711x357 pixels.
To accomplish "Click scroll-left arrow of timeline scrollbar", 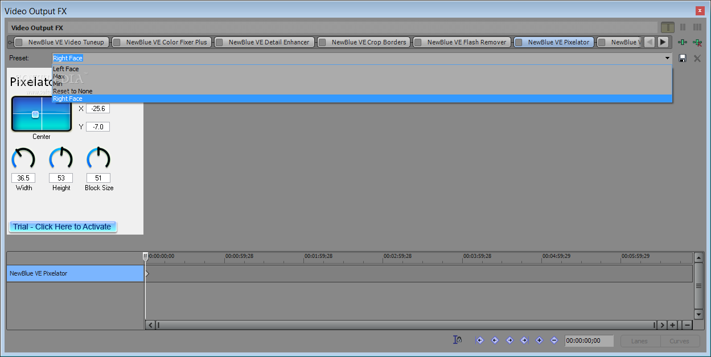I will click(x=150, y=325).
